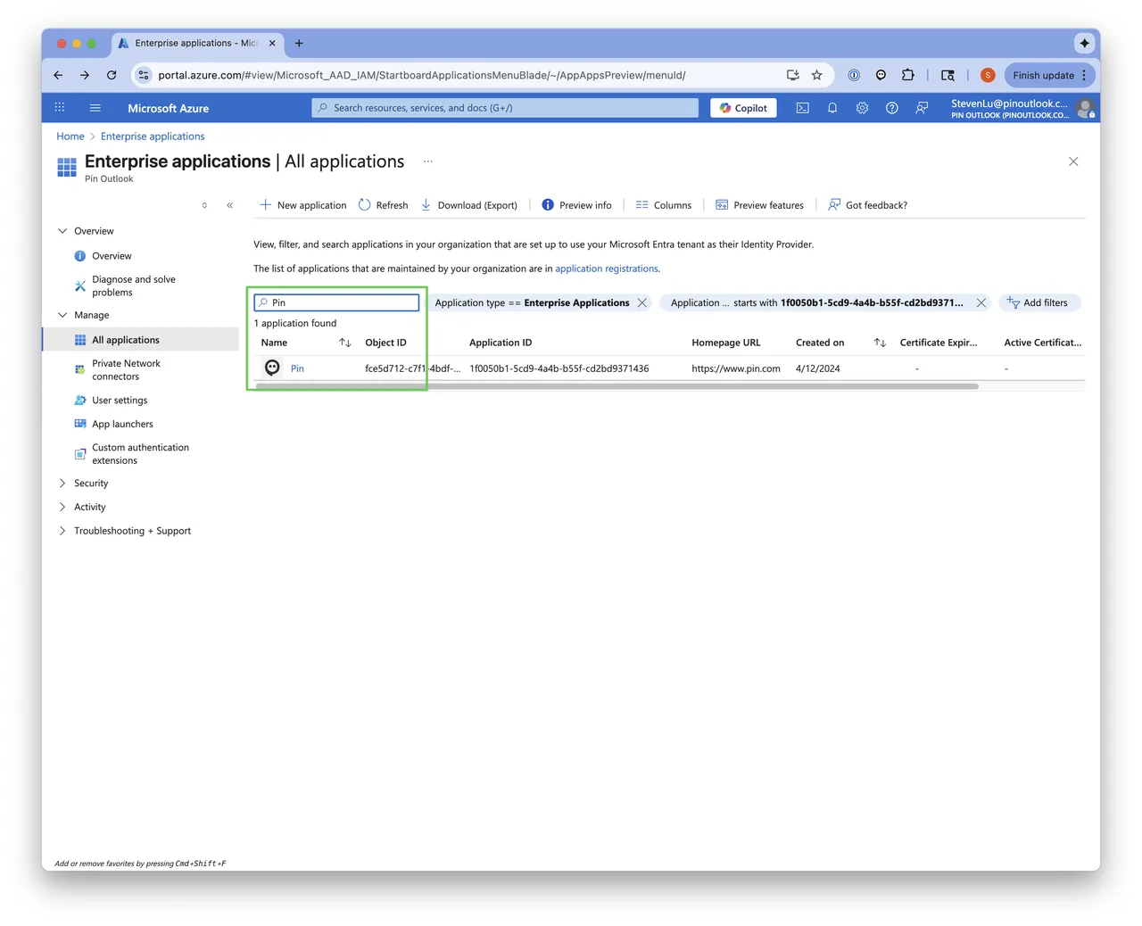Viewport: 1142px width, 926px height.
Task: Click the Copilot button
Action: (x=744, y=108)
